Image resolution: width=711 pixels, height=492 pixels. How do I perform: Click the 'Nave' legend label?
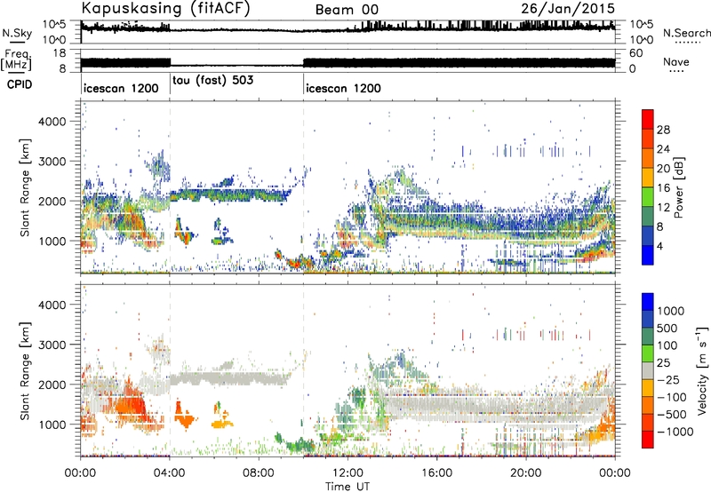(675, 61)
